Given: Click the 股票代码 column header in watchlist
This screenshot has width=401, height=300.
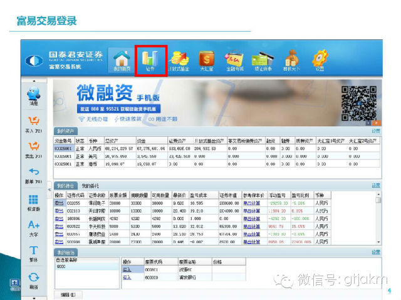Looking at the screenshot, I should pos(161,262).
